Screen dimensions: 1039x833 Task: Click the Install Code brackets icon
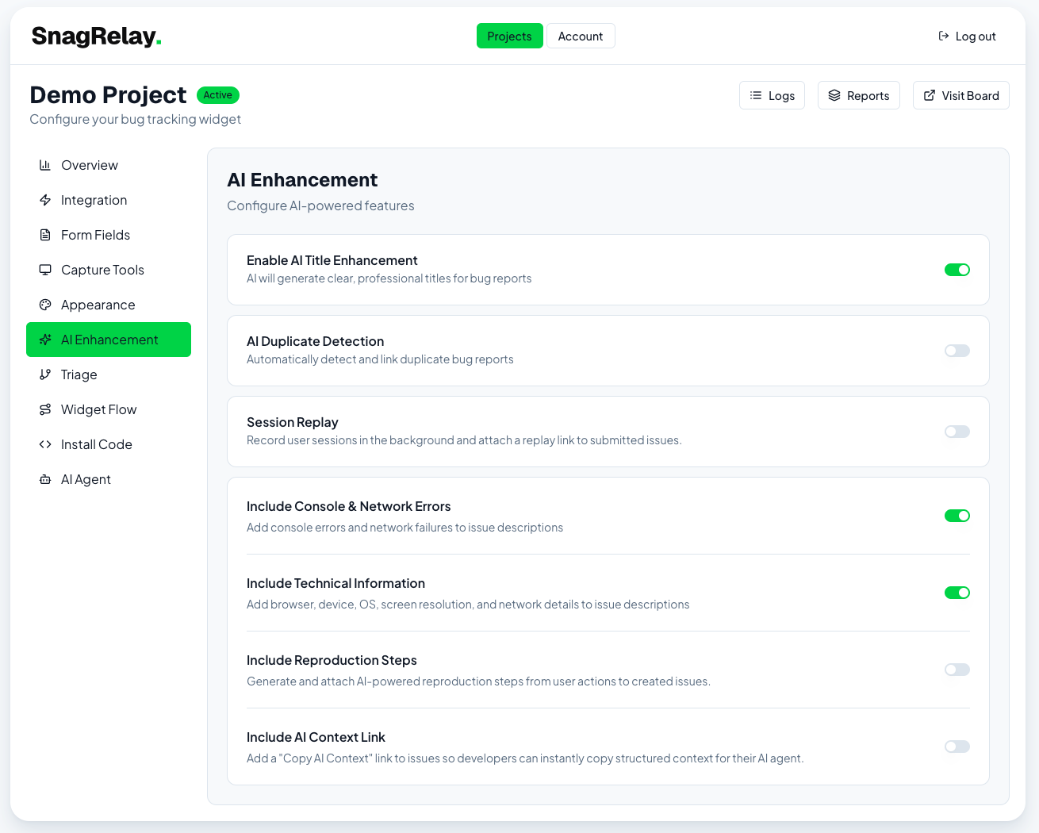pos(45,444)
